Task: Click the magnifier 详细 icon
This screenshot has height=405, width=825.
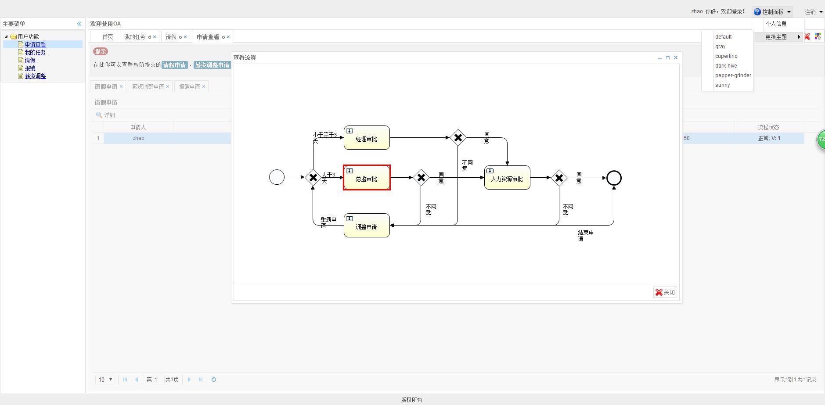Action: pos(99,115)
